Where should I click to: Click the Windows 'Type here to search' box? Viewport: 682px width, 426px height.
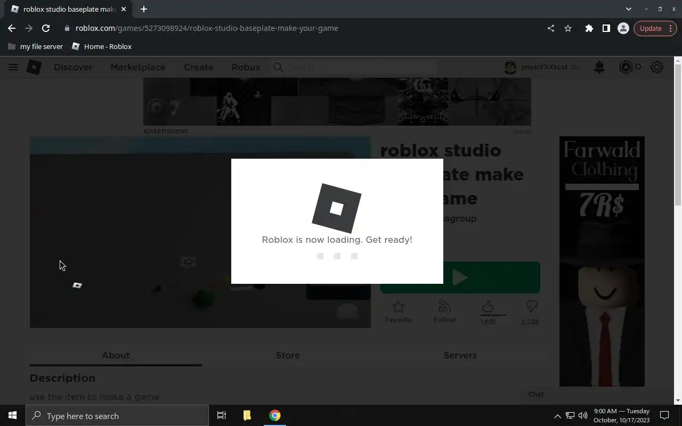(117, 416)
